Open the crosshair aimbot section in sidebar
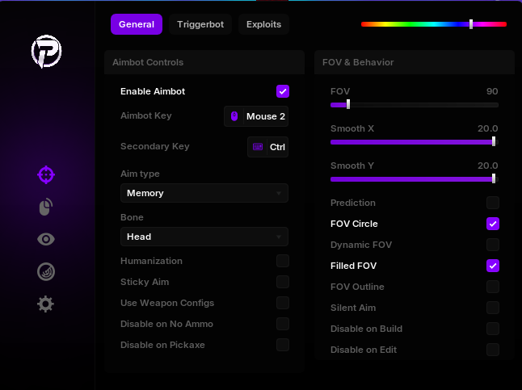522x390 pixels. 46,174
